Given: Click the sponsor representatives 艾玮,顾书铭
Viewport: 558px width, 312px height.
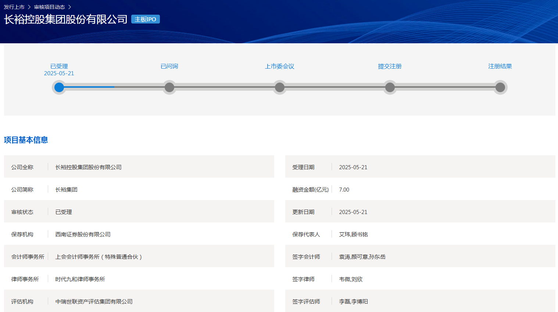Looking at the screenshot, I should tap(354, 234).
